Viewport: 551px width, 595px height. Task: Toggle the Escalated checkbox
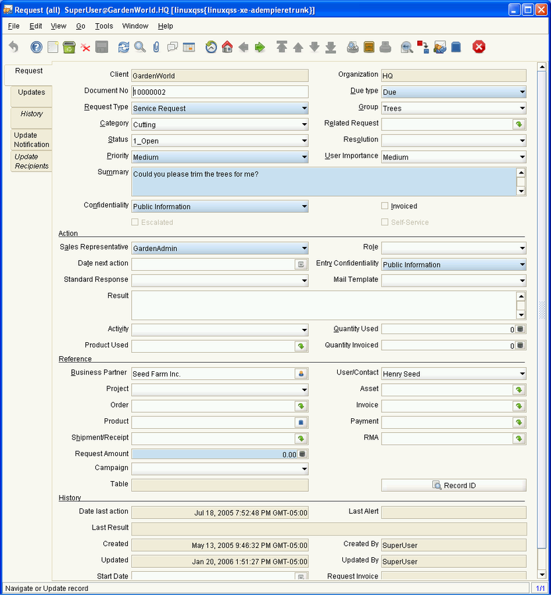[135, 222]
